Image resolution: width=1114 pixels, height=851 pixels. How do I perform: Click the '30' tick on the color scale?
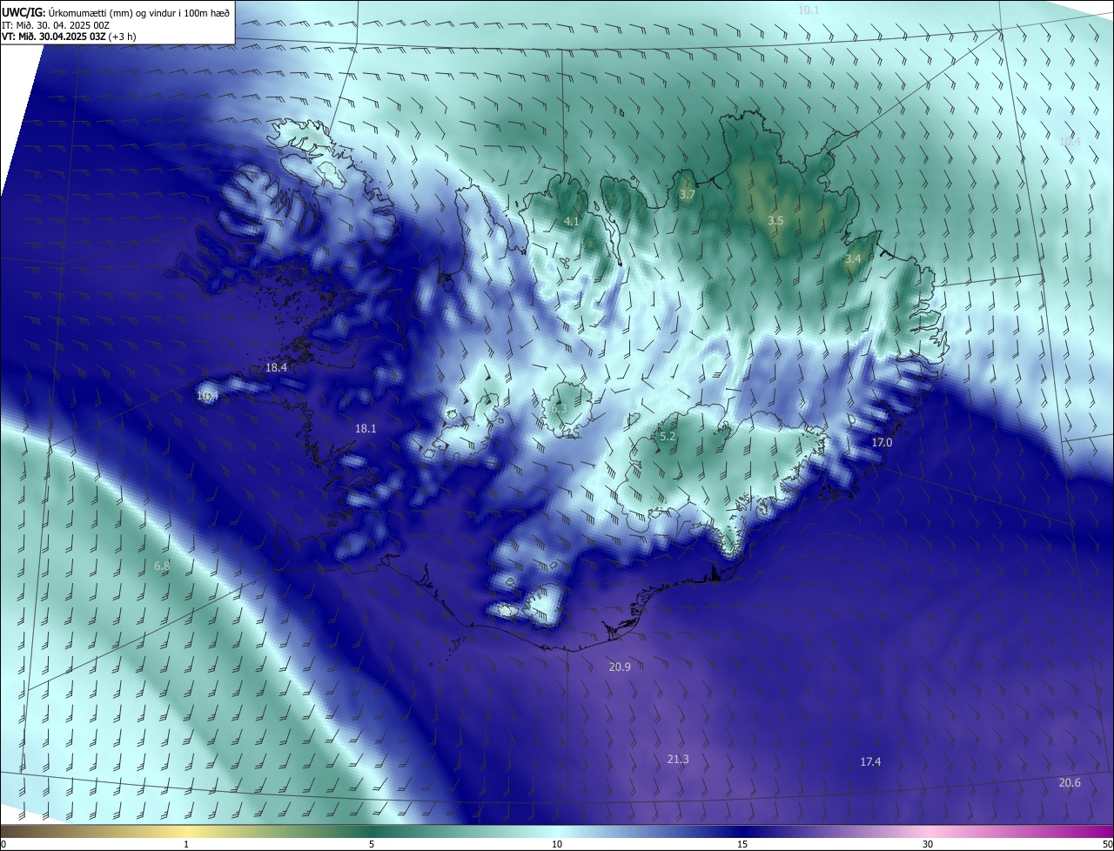click(928, 845)
